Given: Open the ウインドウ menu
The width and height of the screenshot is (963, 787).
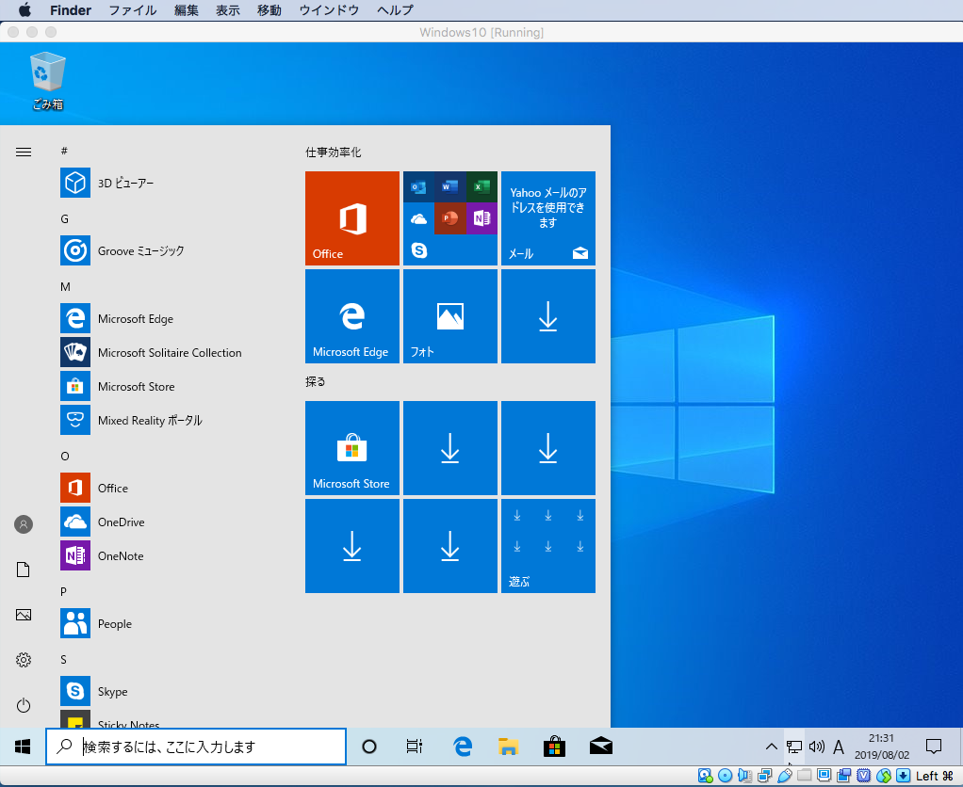Looking at the screenshot, I should [x=329, y=9].
